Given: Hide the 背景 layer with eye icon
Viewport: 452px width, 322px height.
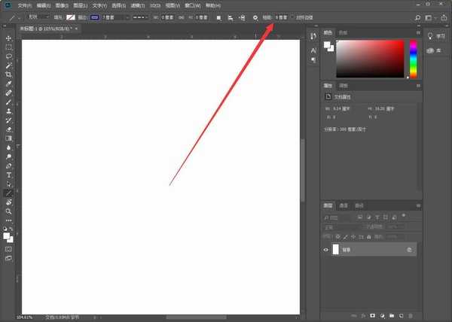Looking at the screenshot, I should coord(326,250).
